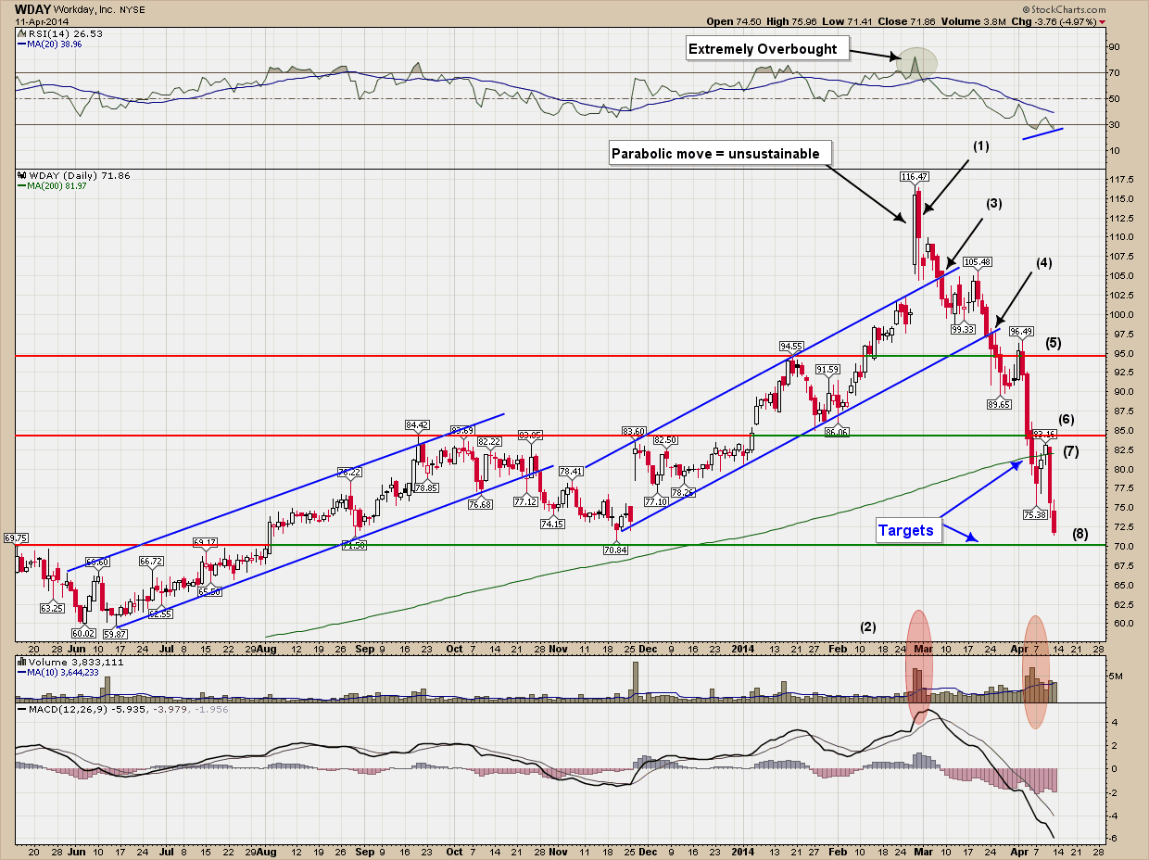Click the 69.75 price label
Viewport: 1149px width, 860px height.
[16, 537]
